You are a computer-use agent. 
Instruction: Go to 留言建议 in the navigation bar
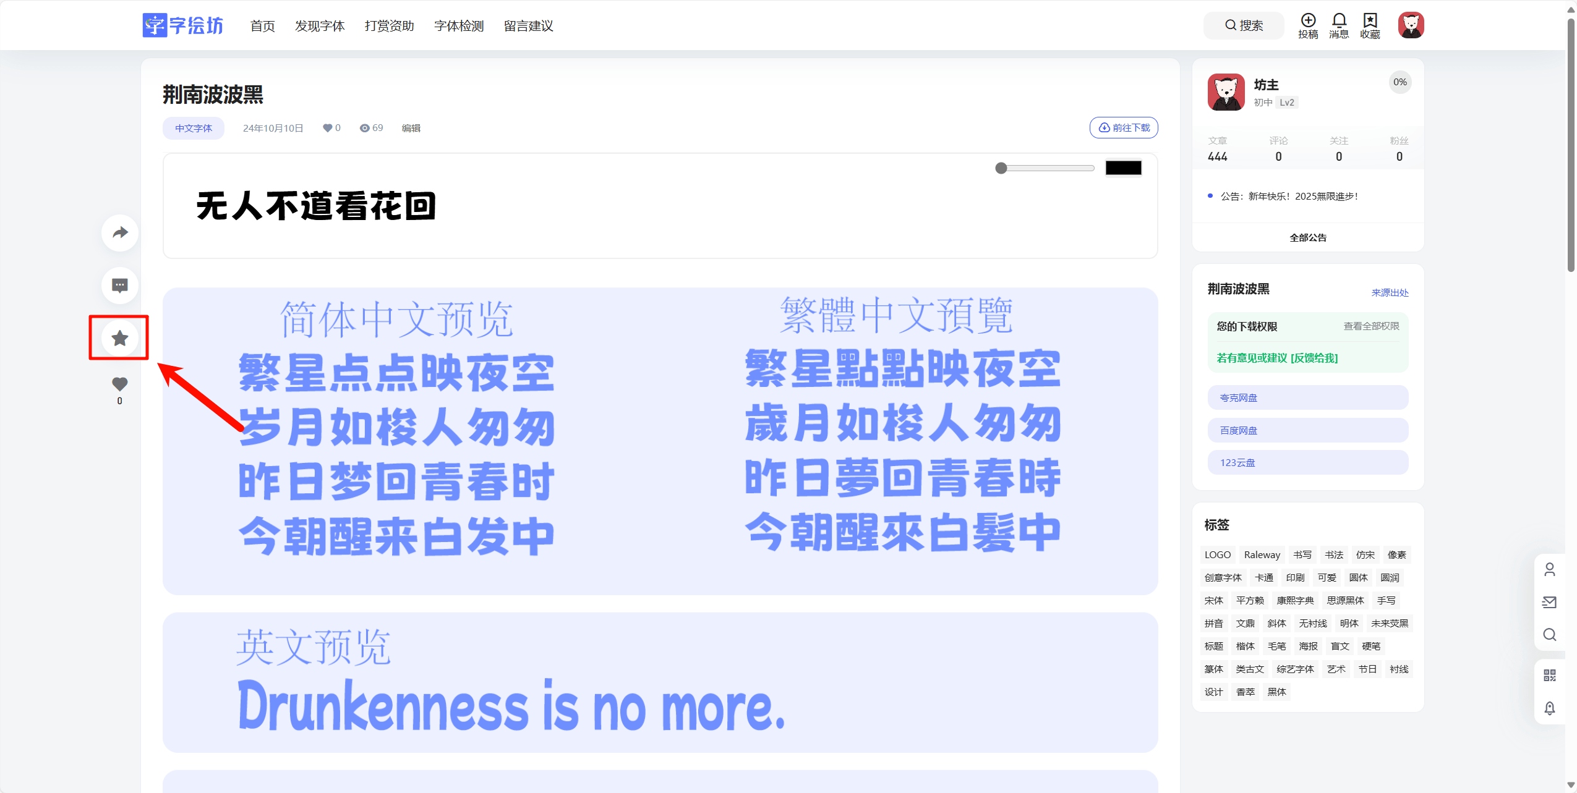coord(529,26)
